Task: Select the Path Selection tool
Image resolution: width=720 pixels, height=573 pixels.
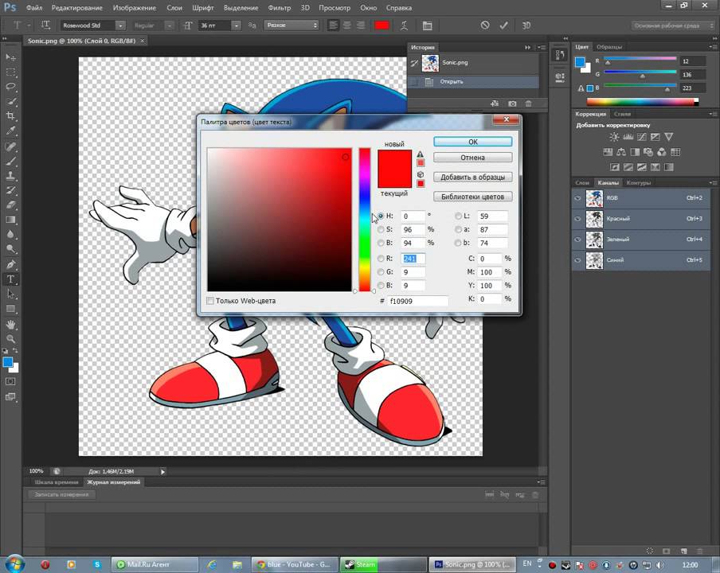Action: coord(10,294)
